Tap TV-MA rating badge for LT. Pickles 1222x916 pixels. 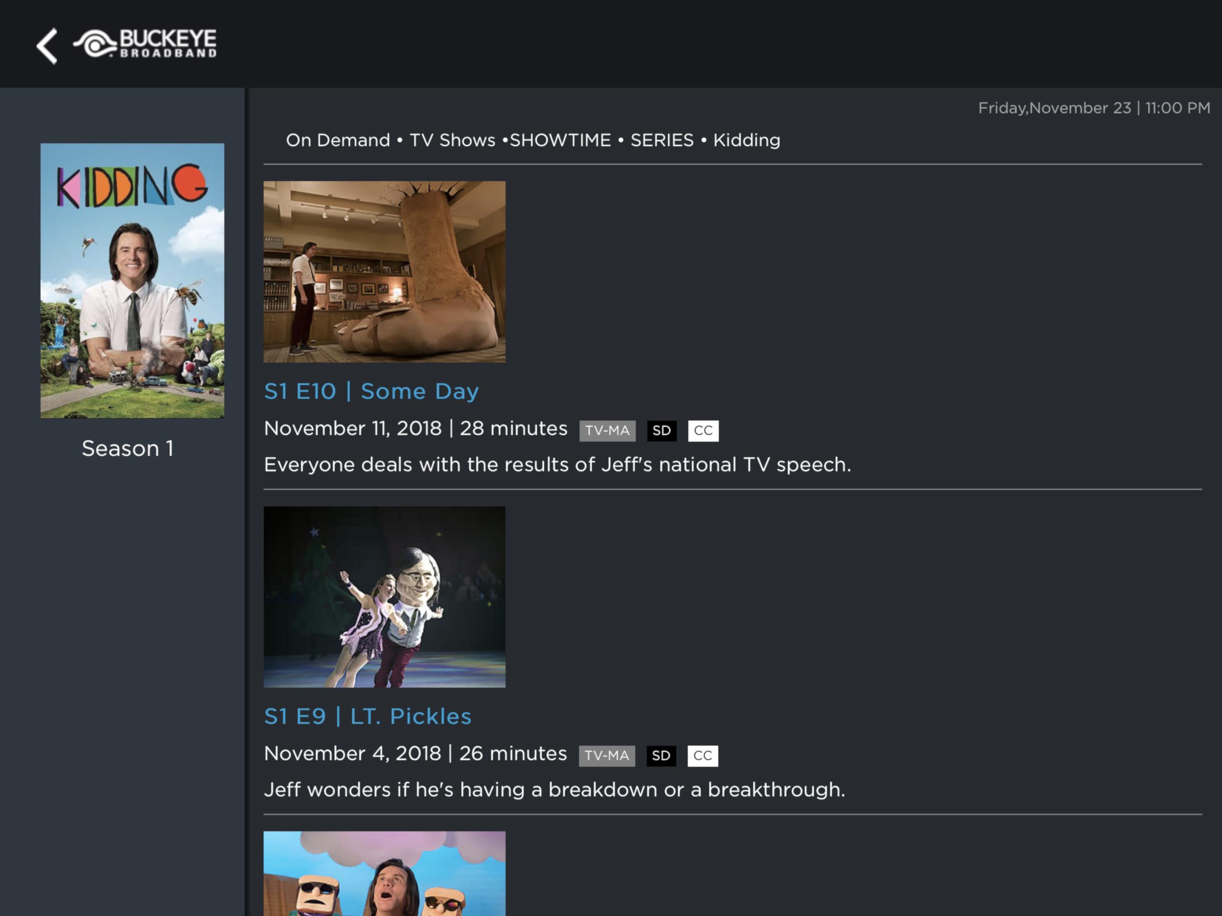(x=607, y=756)
